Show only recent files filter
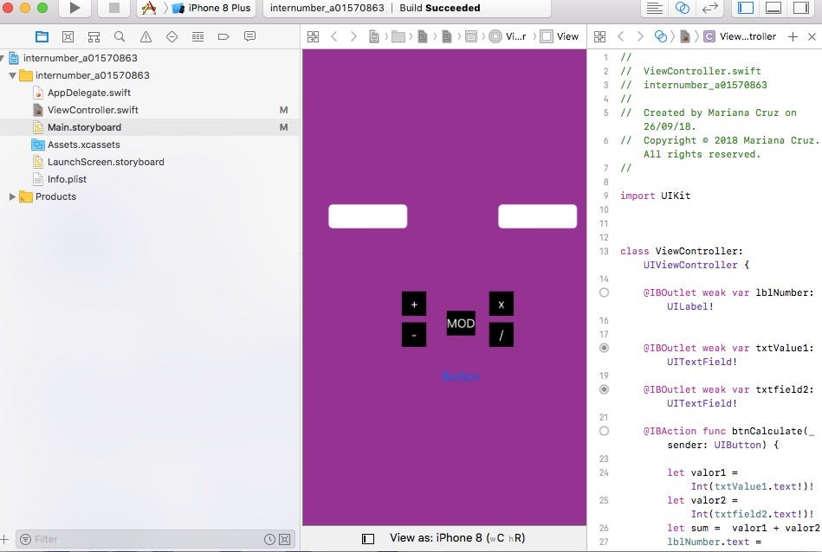 [x=269, y=539]
